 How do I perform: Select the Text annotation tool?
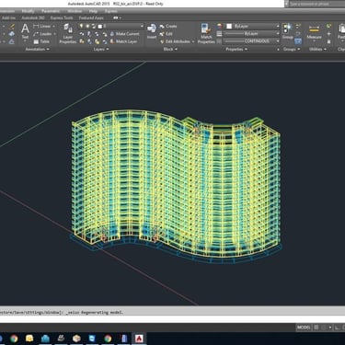pyautogui.click(x=25, y=31)
